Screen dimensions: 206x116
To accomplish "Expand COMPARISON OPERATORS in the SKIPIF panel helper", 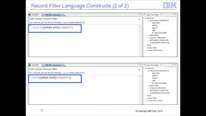I will [x=148, y=93].
